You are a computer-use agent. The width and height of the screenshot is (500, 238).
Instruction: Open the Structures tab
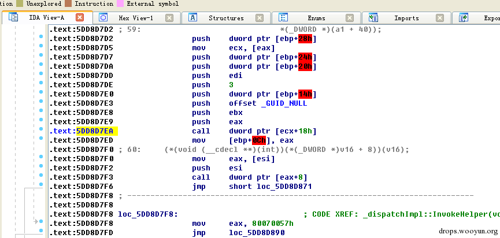(x=226, y=18)
